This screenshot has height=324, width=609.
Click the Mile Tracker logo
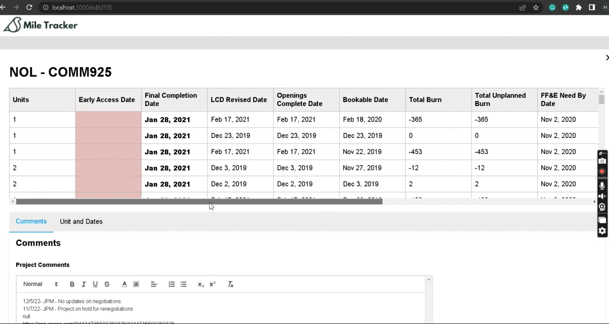coord(40,25)
